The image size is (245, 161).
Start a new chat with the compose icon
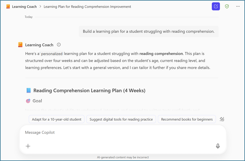(x=216, y=6)
